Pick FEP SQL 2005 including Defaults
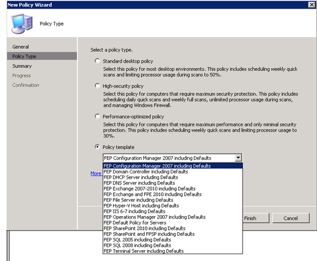Viewport: 317px width, 261px height. 173,240
